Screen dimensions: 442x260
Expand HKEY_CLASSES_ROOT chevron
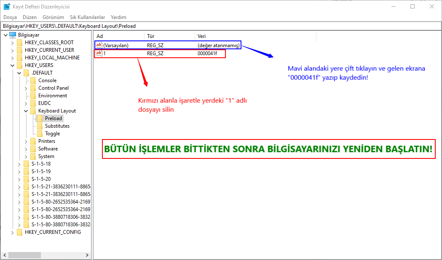pos(12,43)
